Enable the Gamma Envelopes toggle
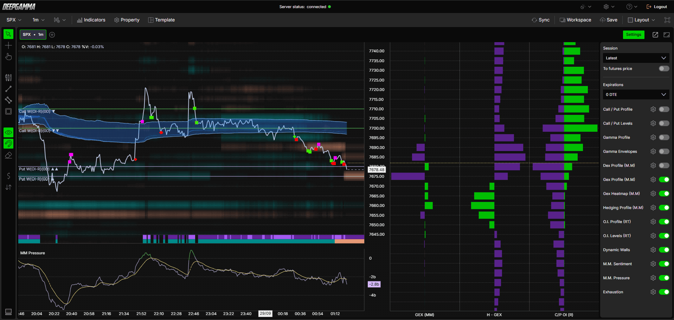Image resolution: width=674 pixels, height=320 pixels. point(664,151)
